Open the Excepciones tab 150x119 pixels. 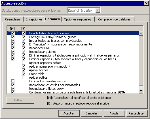pos(34,19)
